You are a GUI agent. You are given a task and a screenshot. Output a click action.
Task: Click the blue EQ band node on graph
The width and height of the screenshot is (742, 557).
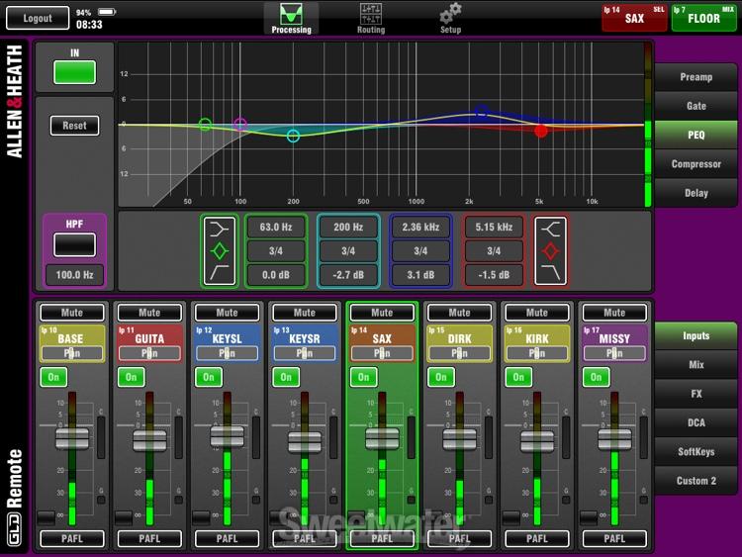[x=481, y=113]
